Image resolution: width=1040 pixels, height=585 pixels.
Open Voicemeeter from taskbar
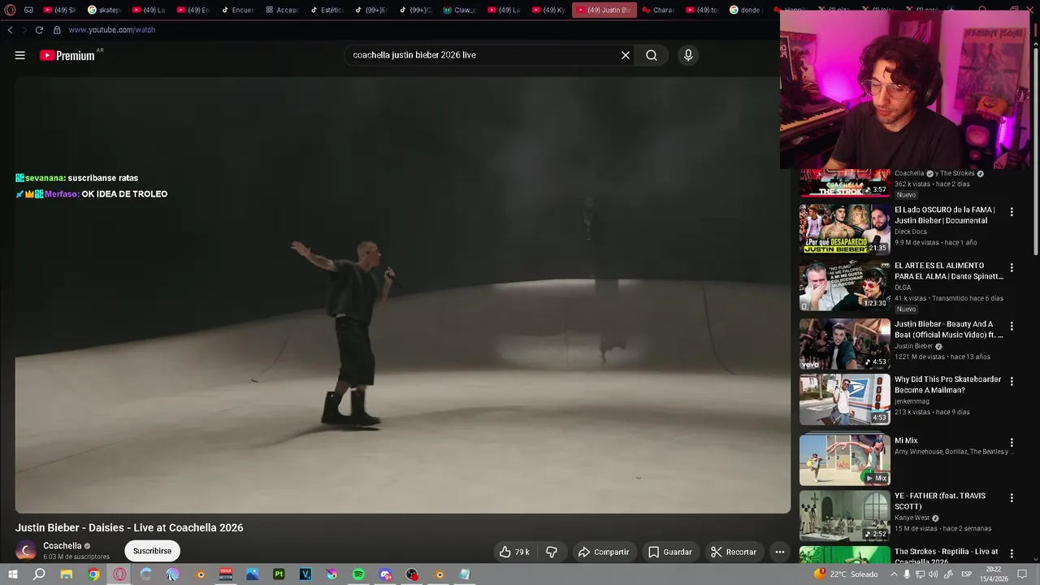226,574
